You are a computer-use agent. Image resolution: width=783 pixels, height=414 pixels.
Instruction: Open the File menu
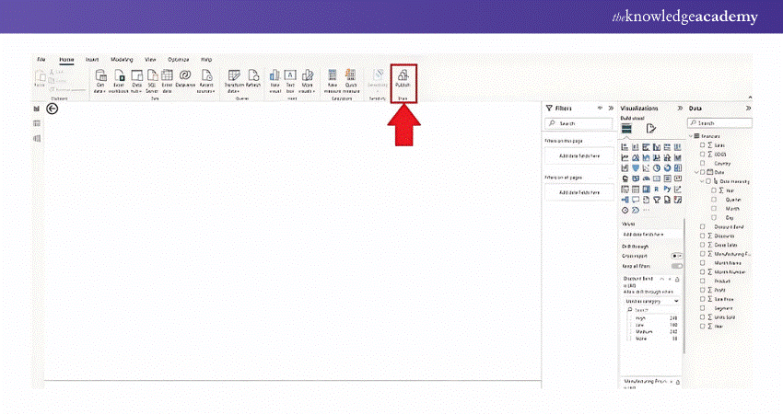[41, 58]
